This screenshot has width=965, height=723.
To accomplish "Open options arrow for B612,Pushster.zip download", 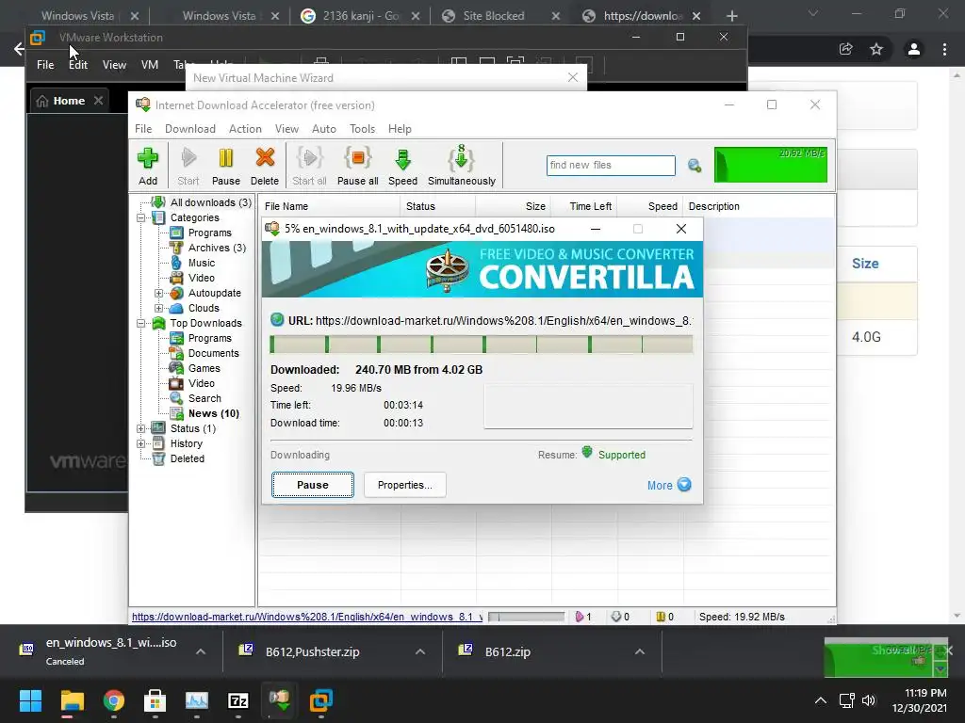I will pyautogui.click(x=420, y=651).
